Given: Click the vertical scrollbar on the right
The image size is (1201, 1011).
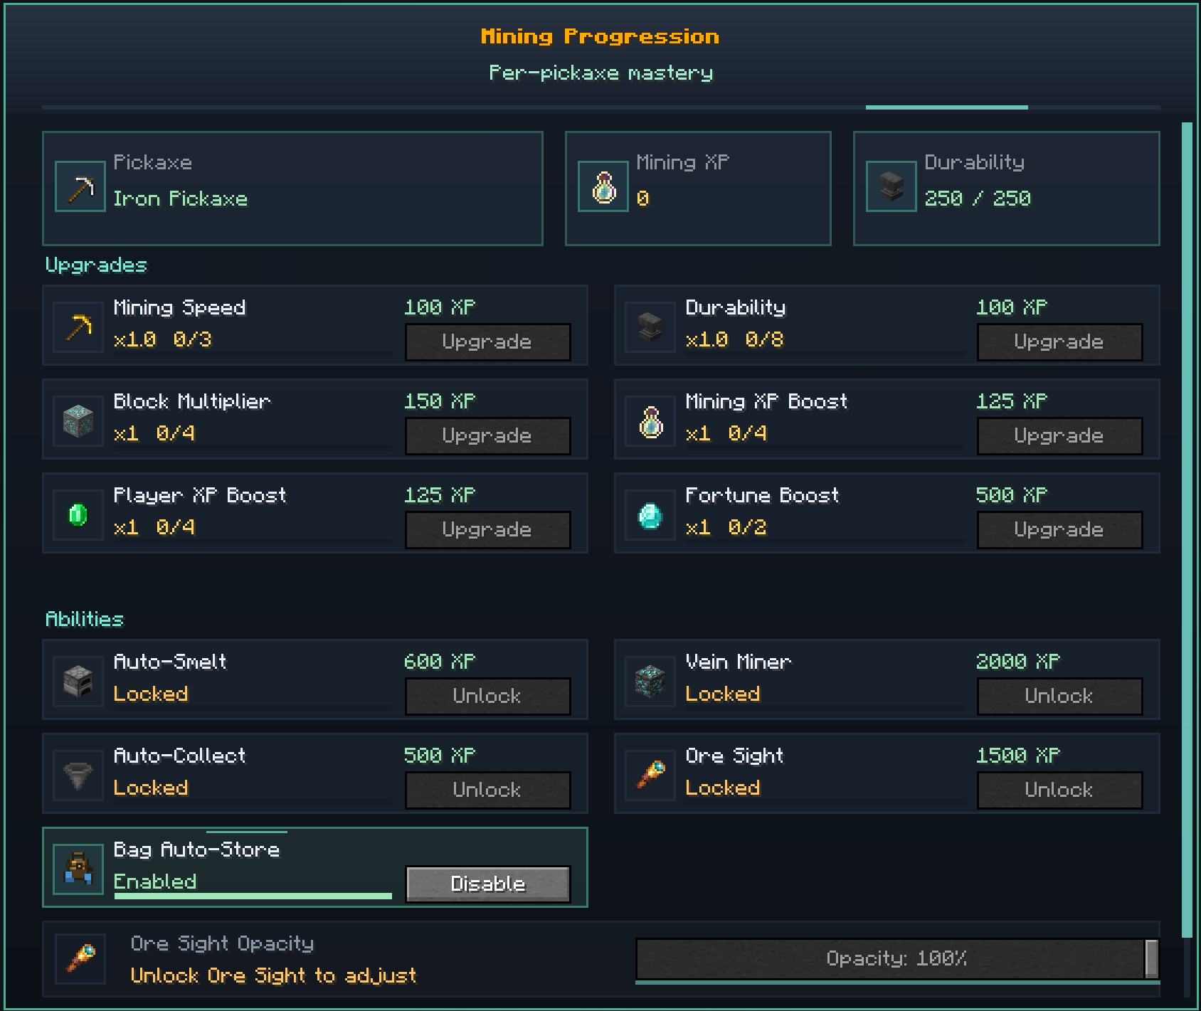Looking at the screenshot, I should coord(1186,530).
